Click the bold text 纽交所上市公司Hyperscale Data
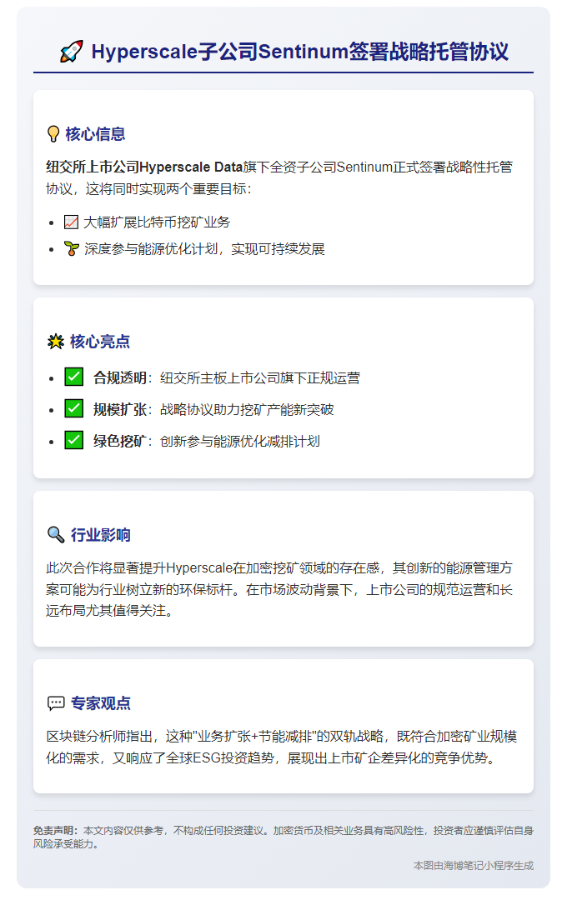Image resolution: width=567 pixels, height=915 pixels. pyautogui.click(x=144, y=167)
